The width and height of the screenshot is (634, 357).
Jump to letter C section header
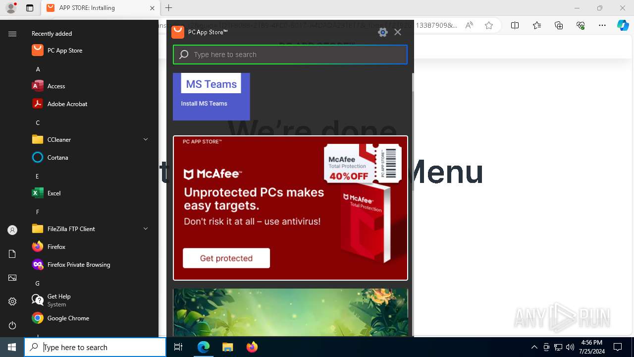tap(38, 123)
